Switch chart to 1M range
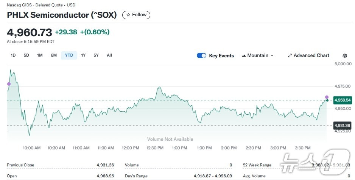Image resolution: width=355 pixels, height=180 pixels. pos(40,55)
